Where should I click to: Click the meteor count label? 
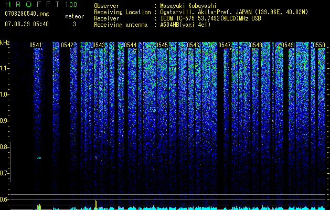(x=74, y=16)
